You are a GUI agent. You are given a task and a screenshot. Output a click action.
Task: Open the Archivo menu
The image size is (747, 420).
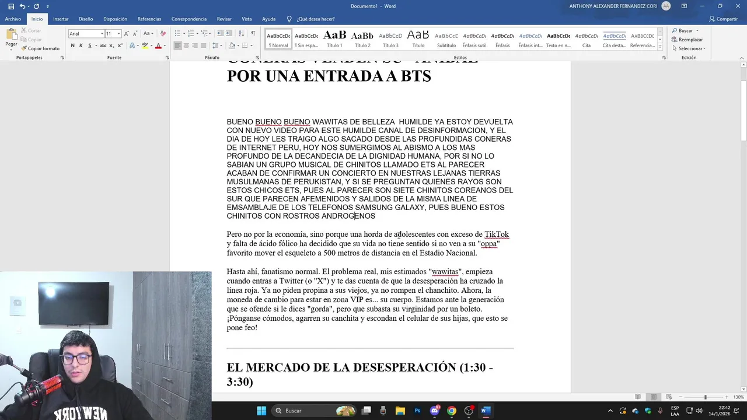tap(13, 19)
